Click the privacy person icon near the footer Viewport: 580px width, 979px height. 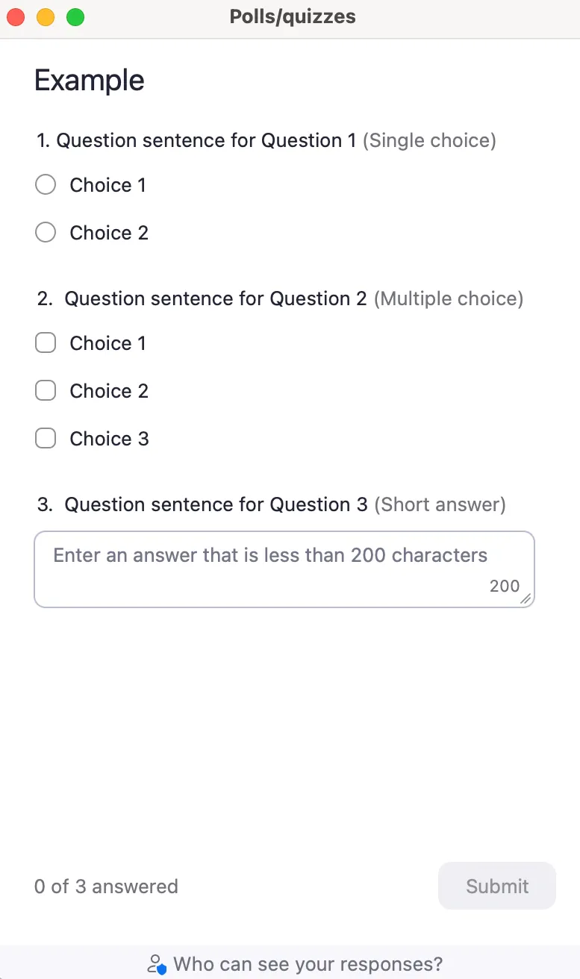point(158,964)
